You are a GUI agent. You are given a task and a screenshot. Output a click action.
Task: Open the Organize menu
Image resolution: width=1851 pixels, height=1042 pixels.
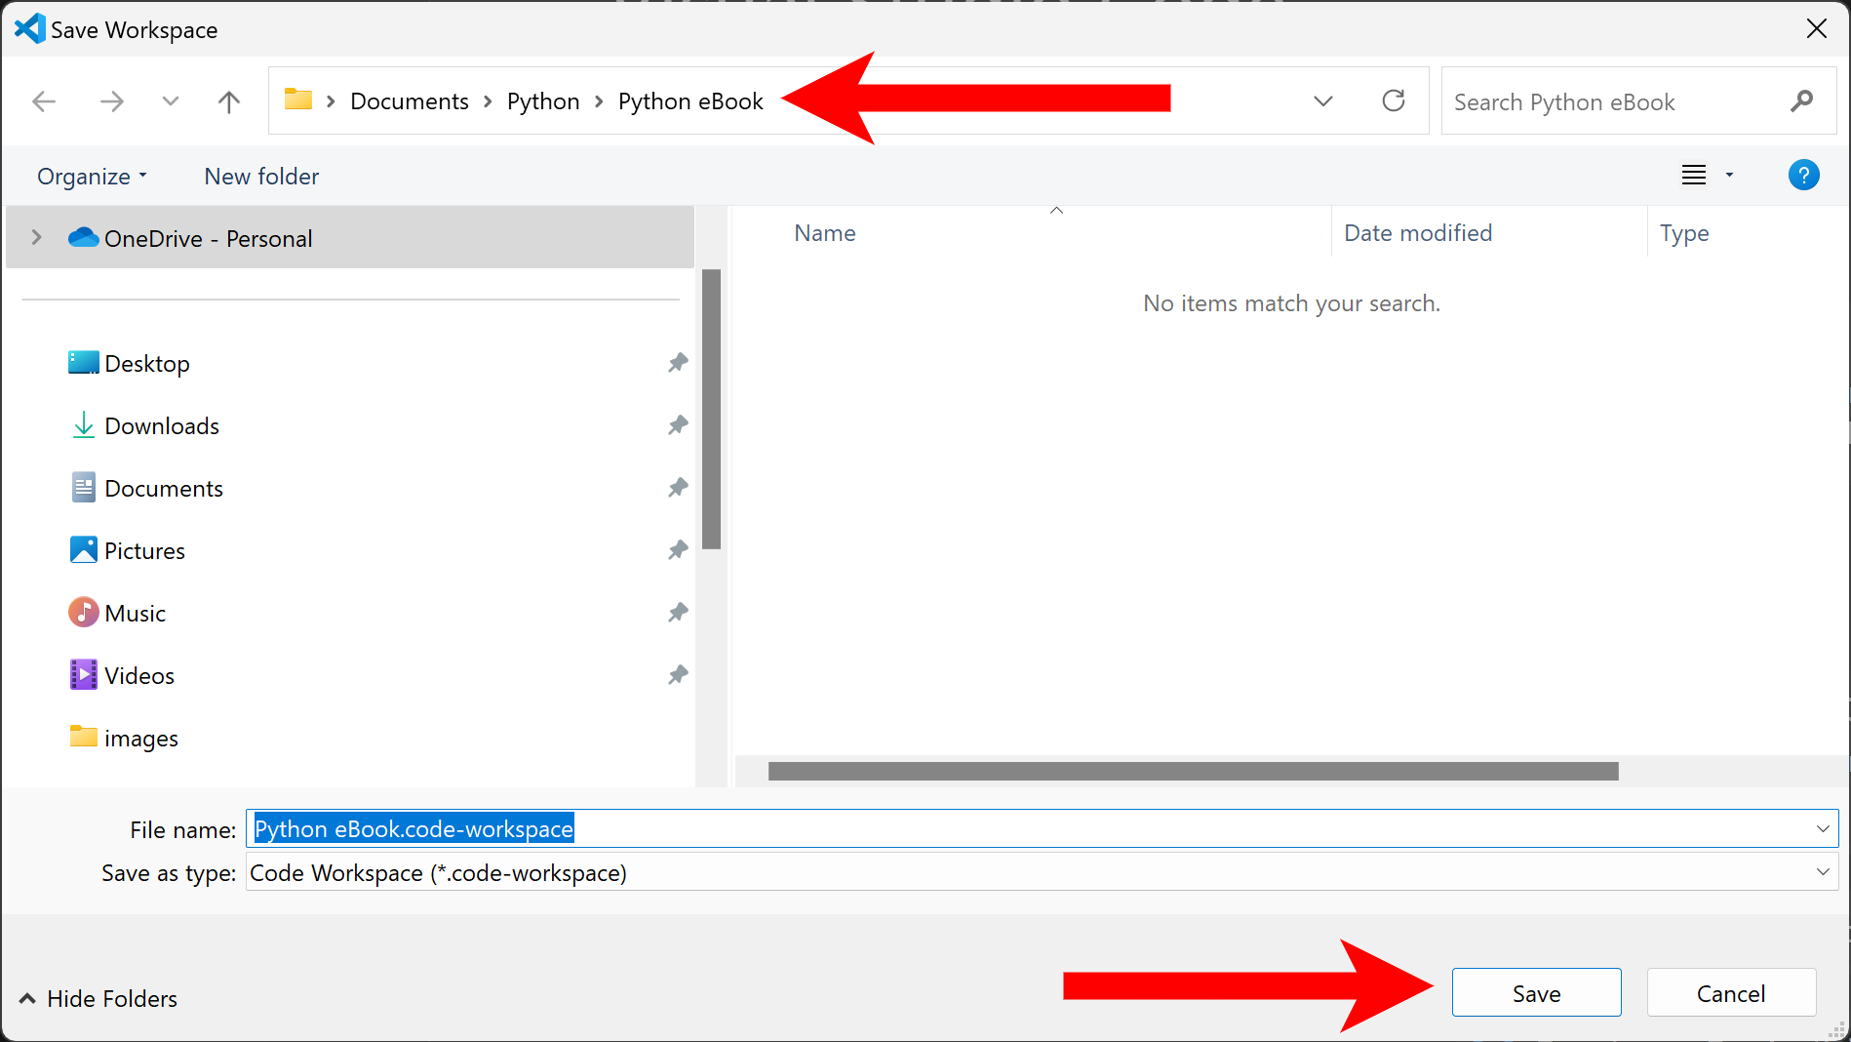[x=92, y=177]
